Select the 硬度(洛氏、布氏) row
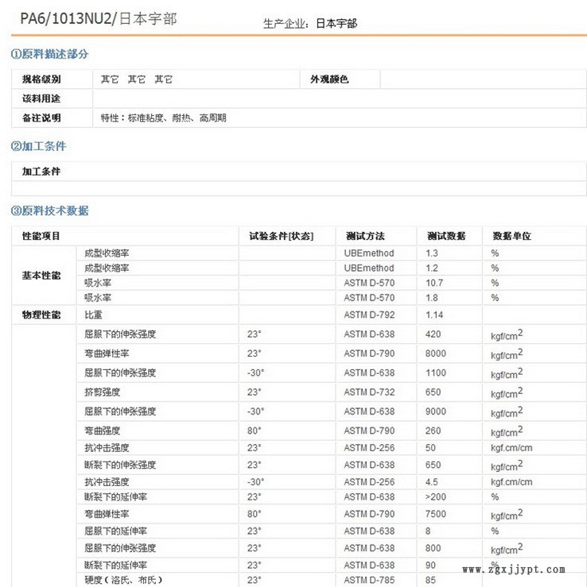 pyautogui.click(x=123, y=580)
